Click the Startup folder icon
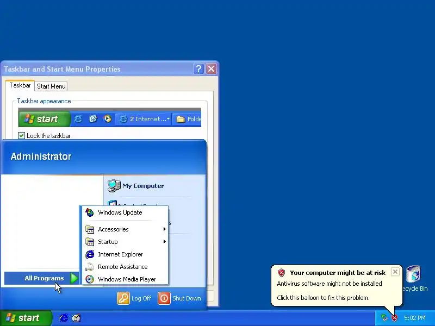This screenshot has height=326, width=435. pyautogui.click(x=90, y=242)
